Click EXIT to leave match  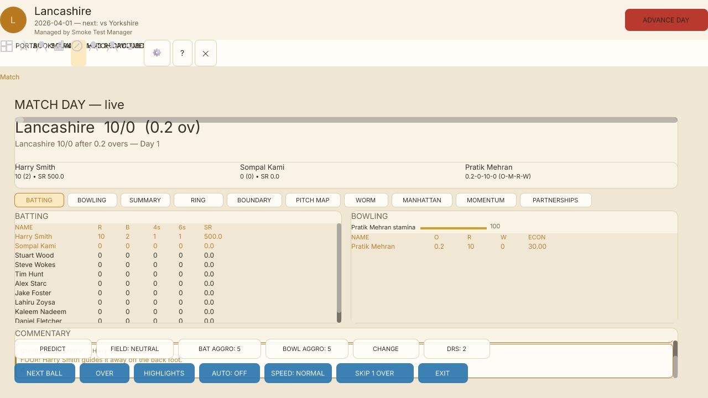coord(442,373)
